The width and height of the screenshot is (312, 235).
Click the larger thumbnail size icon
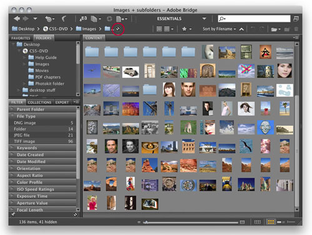(x=242, y=223)
